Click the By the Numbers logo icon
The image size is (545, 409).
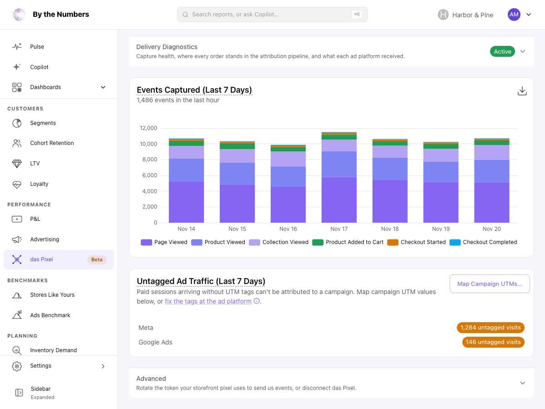point(19,15)
